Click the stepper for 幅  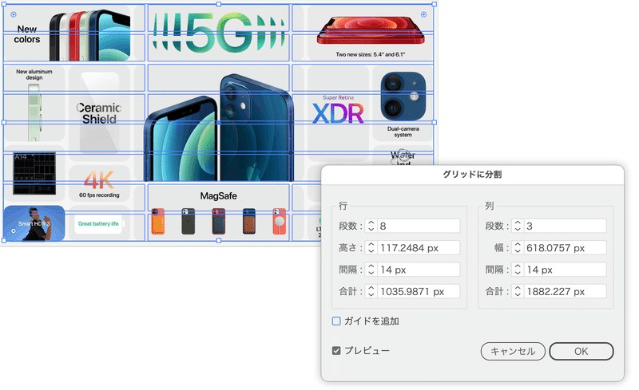pos(518,247)
